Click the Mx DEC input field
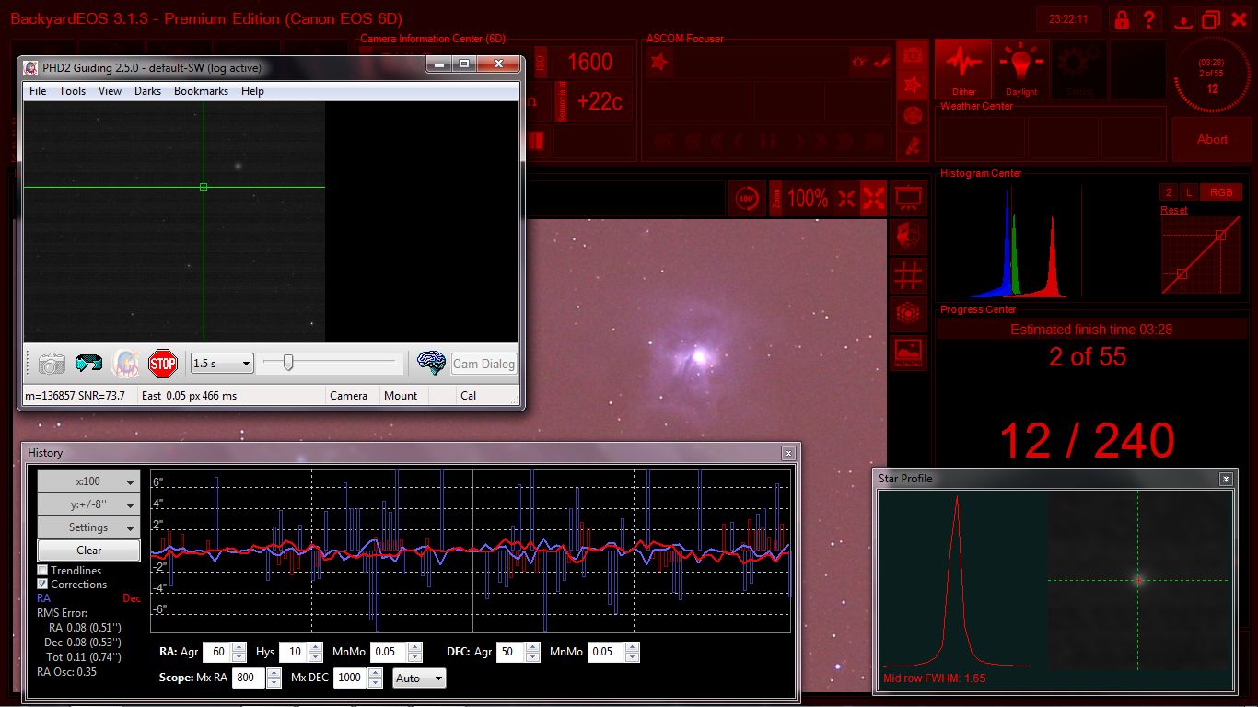The width and height of the screenshot is (1258, 707). click(350, 678)
